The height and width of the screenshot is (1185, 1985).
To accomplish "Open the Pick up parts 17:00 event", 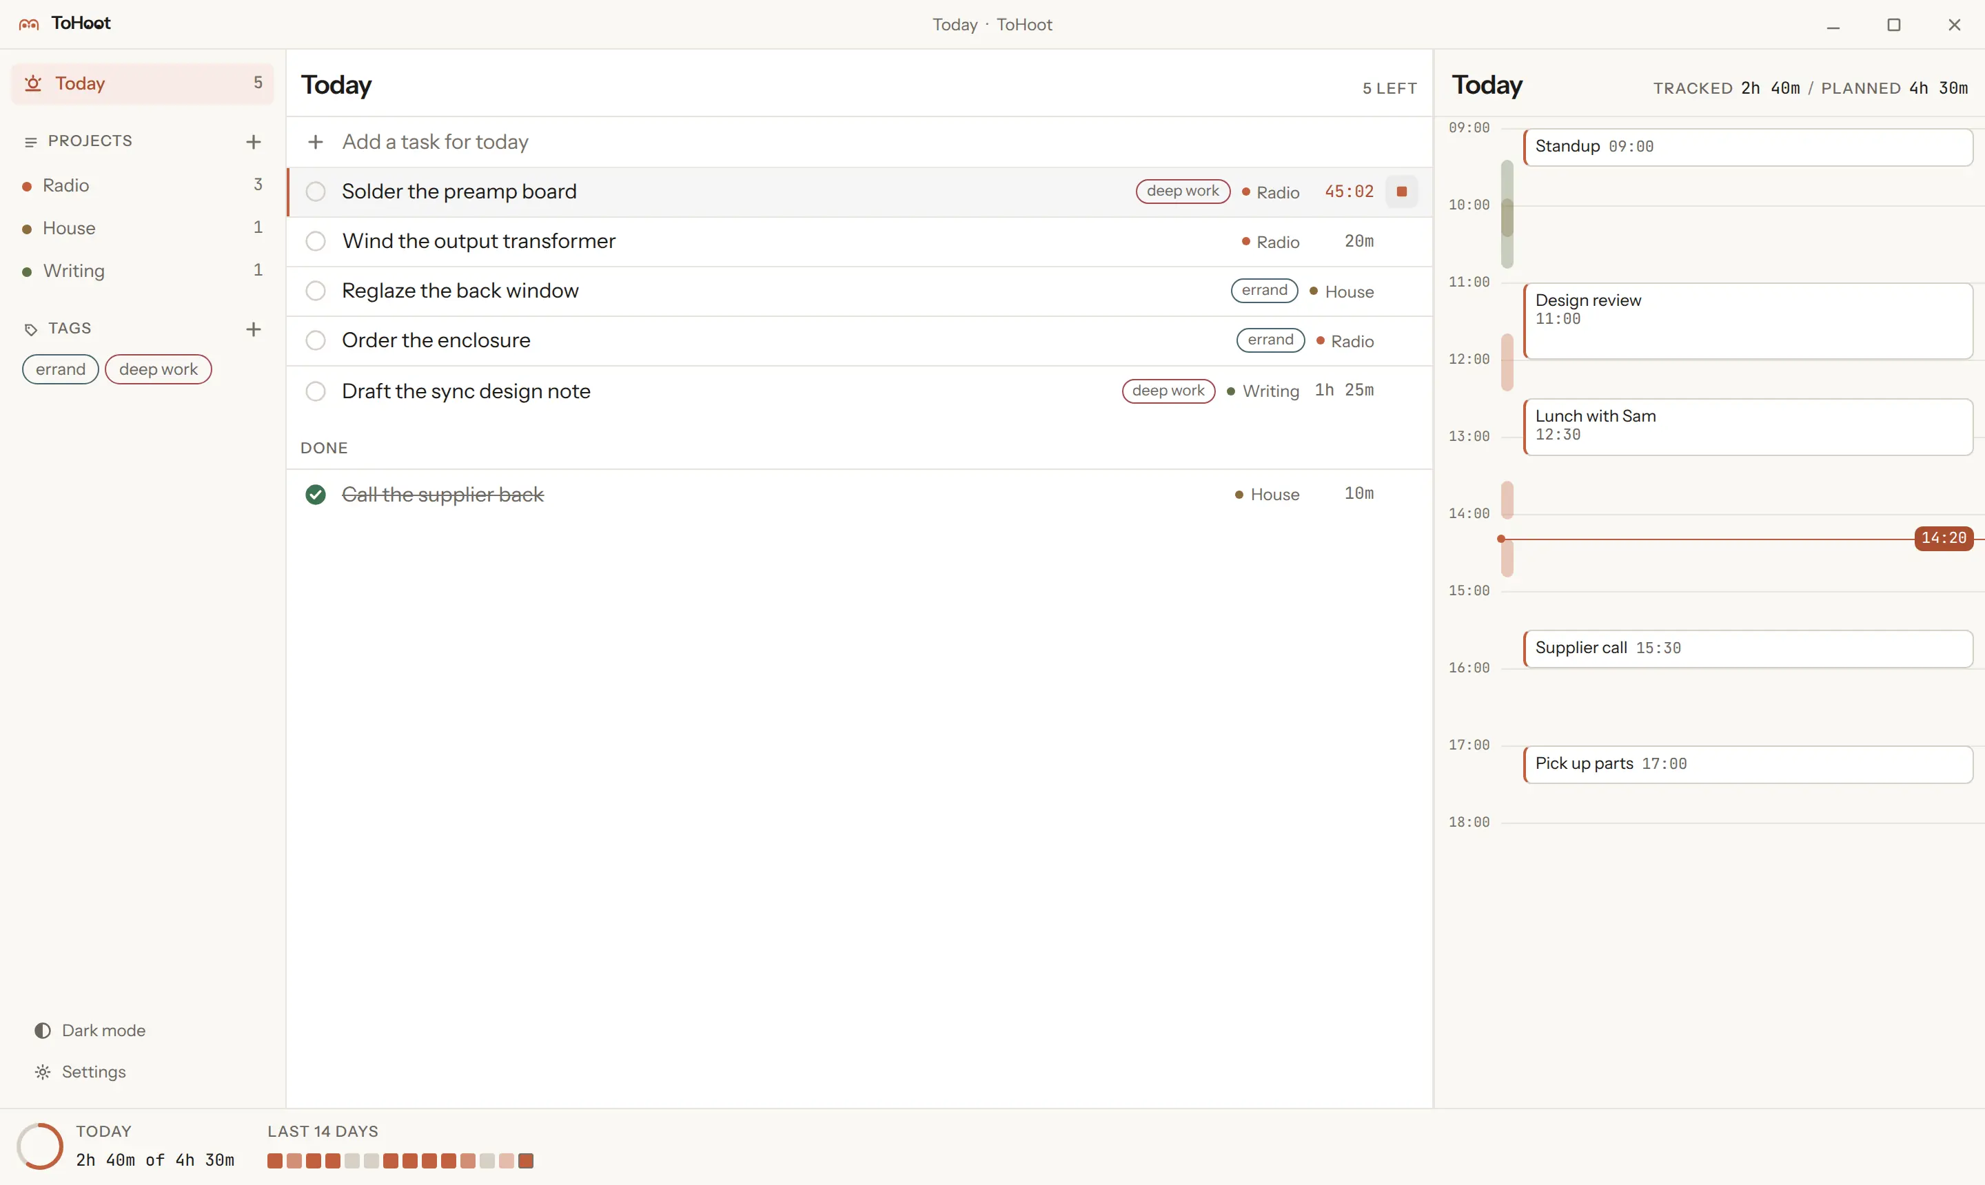I will coord(1748,764).
